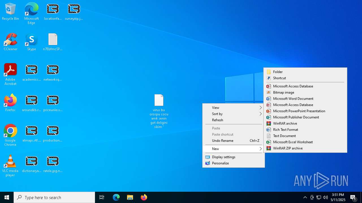Open Task View on the taskbar

click(102, 197)
